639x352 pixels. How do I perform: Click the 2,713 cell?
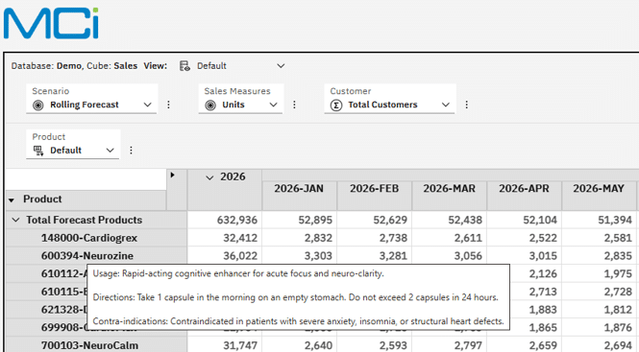pyautogui.click(x=536, y=292)
